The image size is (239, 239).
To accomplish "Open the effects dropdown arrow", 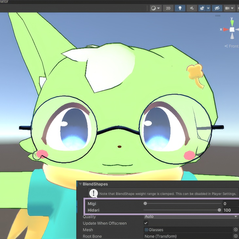I will [208, 8].
